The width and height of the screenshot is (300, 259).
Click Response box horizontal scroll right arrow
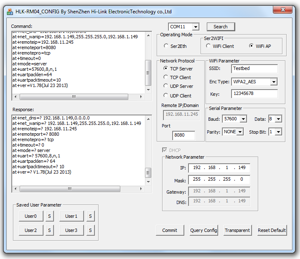tap(141, 189)
